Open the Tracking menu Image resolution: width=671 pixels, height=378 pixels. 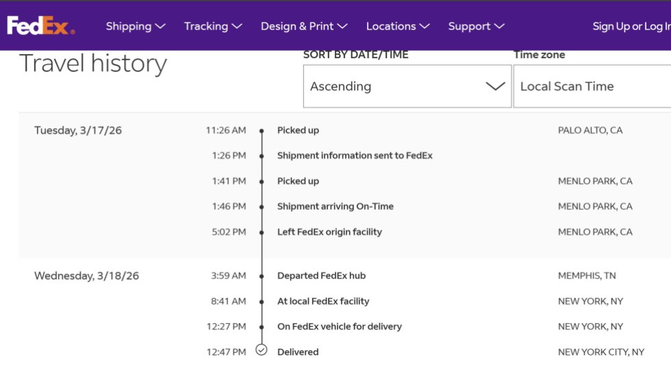pos(213,26)
